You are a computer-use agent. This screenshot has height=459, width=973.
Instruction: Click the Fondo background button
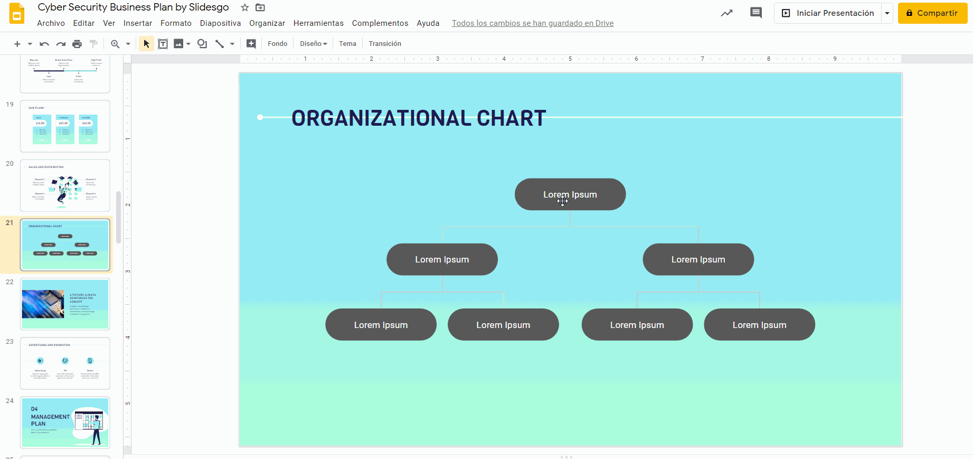(278, 44)
